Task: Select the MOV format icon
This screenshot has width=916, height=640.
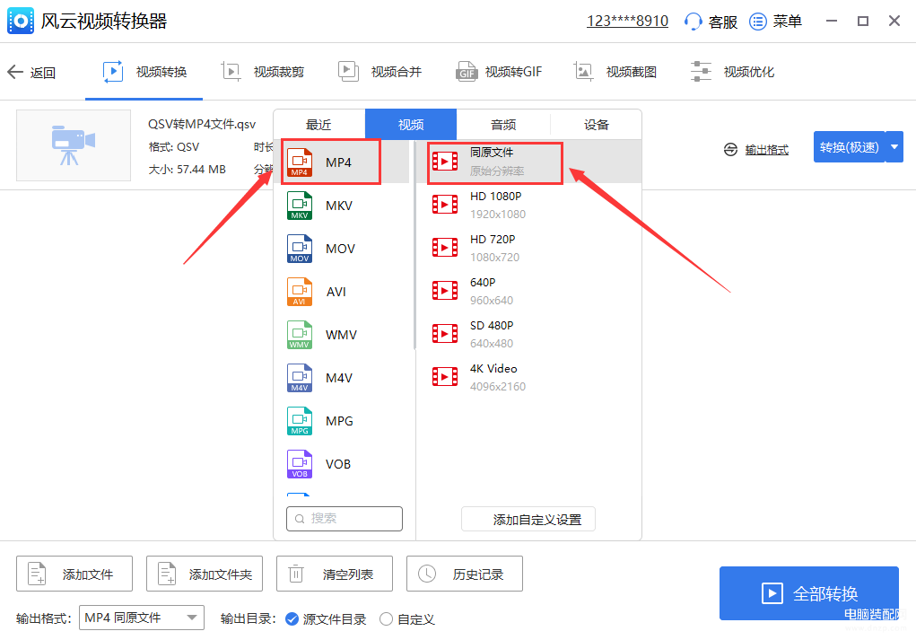Action: pyautogui.click(x=299, y=249)
